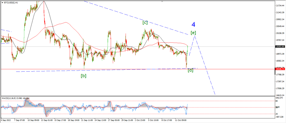Click the 4 Sep 2022 date label
Image resolution: width=286 pixels, height=123 pixels.
[x=6, y=120]
